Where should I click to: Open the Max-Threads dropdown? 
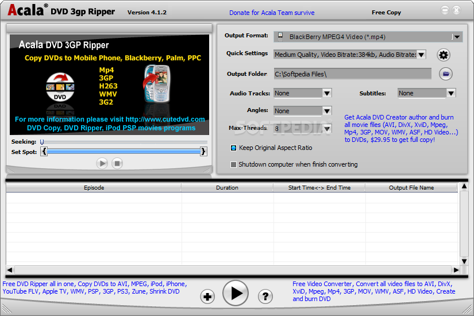coord(326,129)
